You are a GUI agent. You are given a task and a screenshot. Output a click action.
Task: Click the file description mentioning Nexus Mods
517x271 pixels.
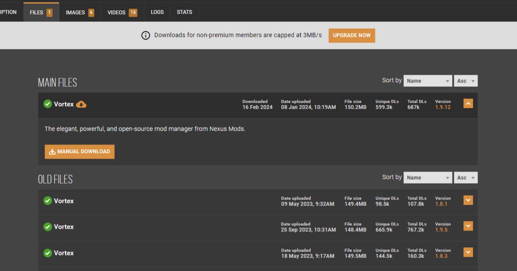[x=145, y=129]
